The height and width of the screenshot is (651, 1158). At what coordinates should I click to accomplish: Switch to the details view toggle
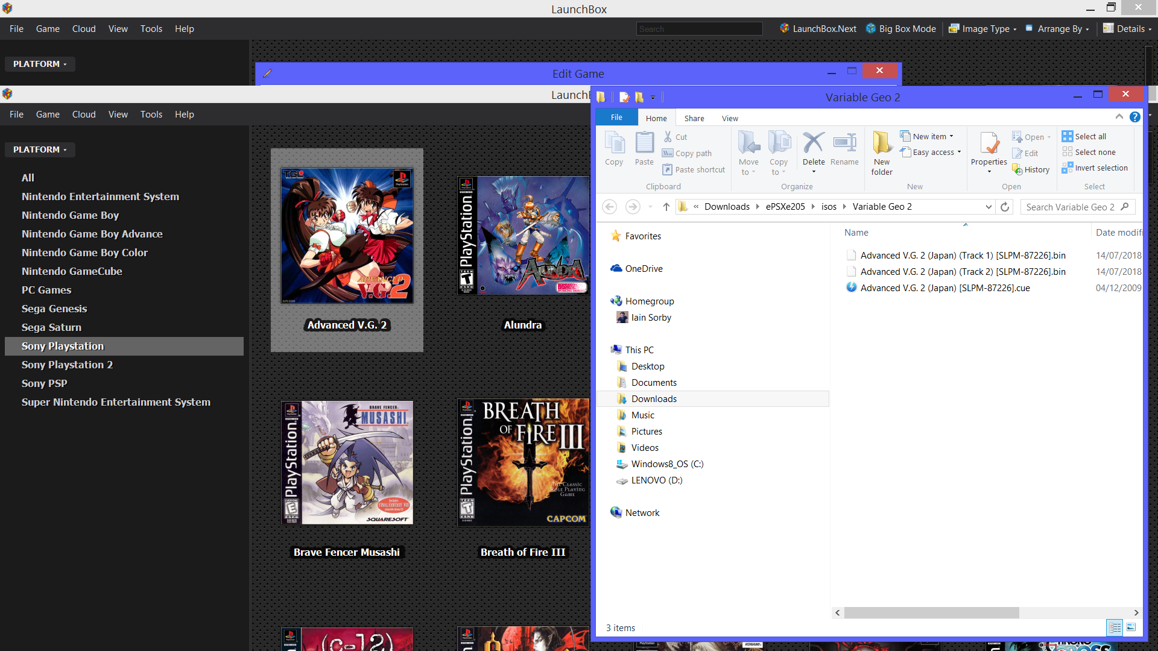(1115, 627)
